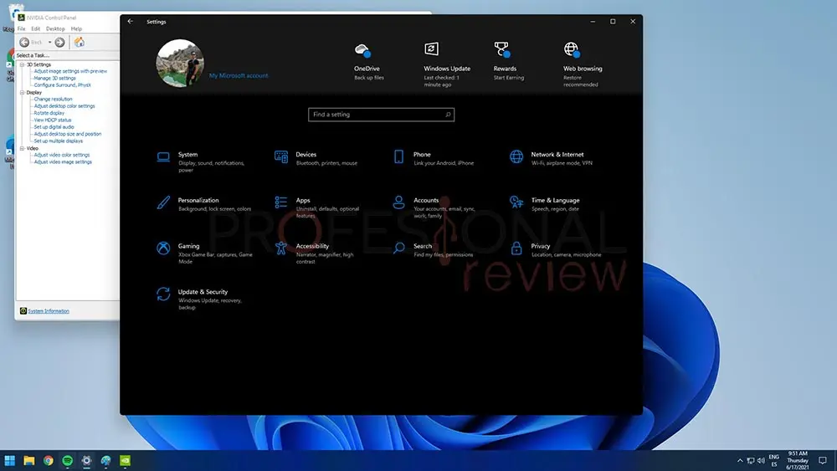The image size is (837, 471).
Task: Open the Phone settings category
Action: pyautogui.click(x=433, y=158)
